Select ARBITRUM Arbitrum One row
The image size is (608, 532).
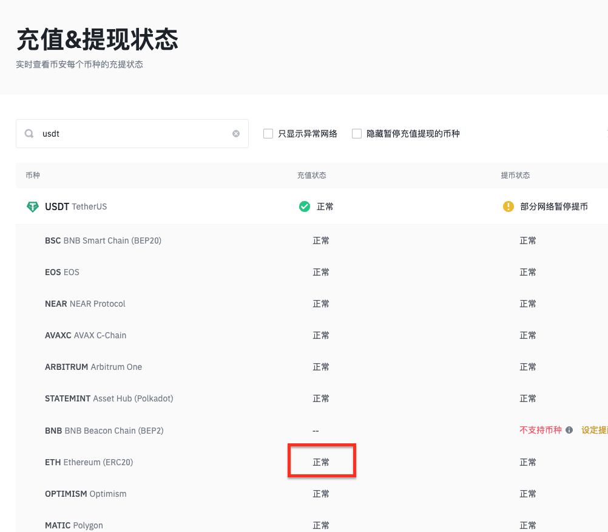point(312,367)
